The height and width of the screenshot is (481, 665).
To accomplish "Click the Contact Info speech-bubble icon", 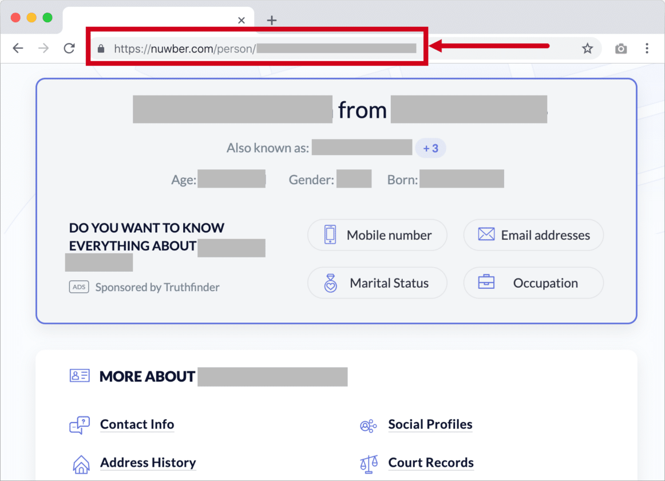I will click(80, 425).
